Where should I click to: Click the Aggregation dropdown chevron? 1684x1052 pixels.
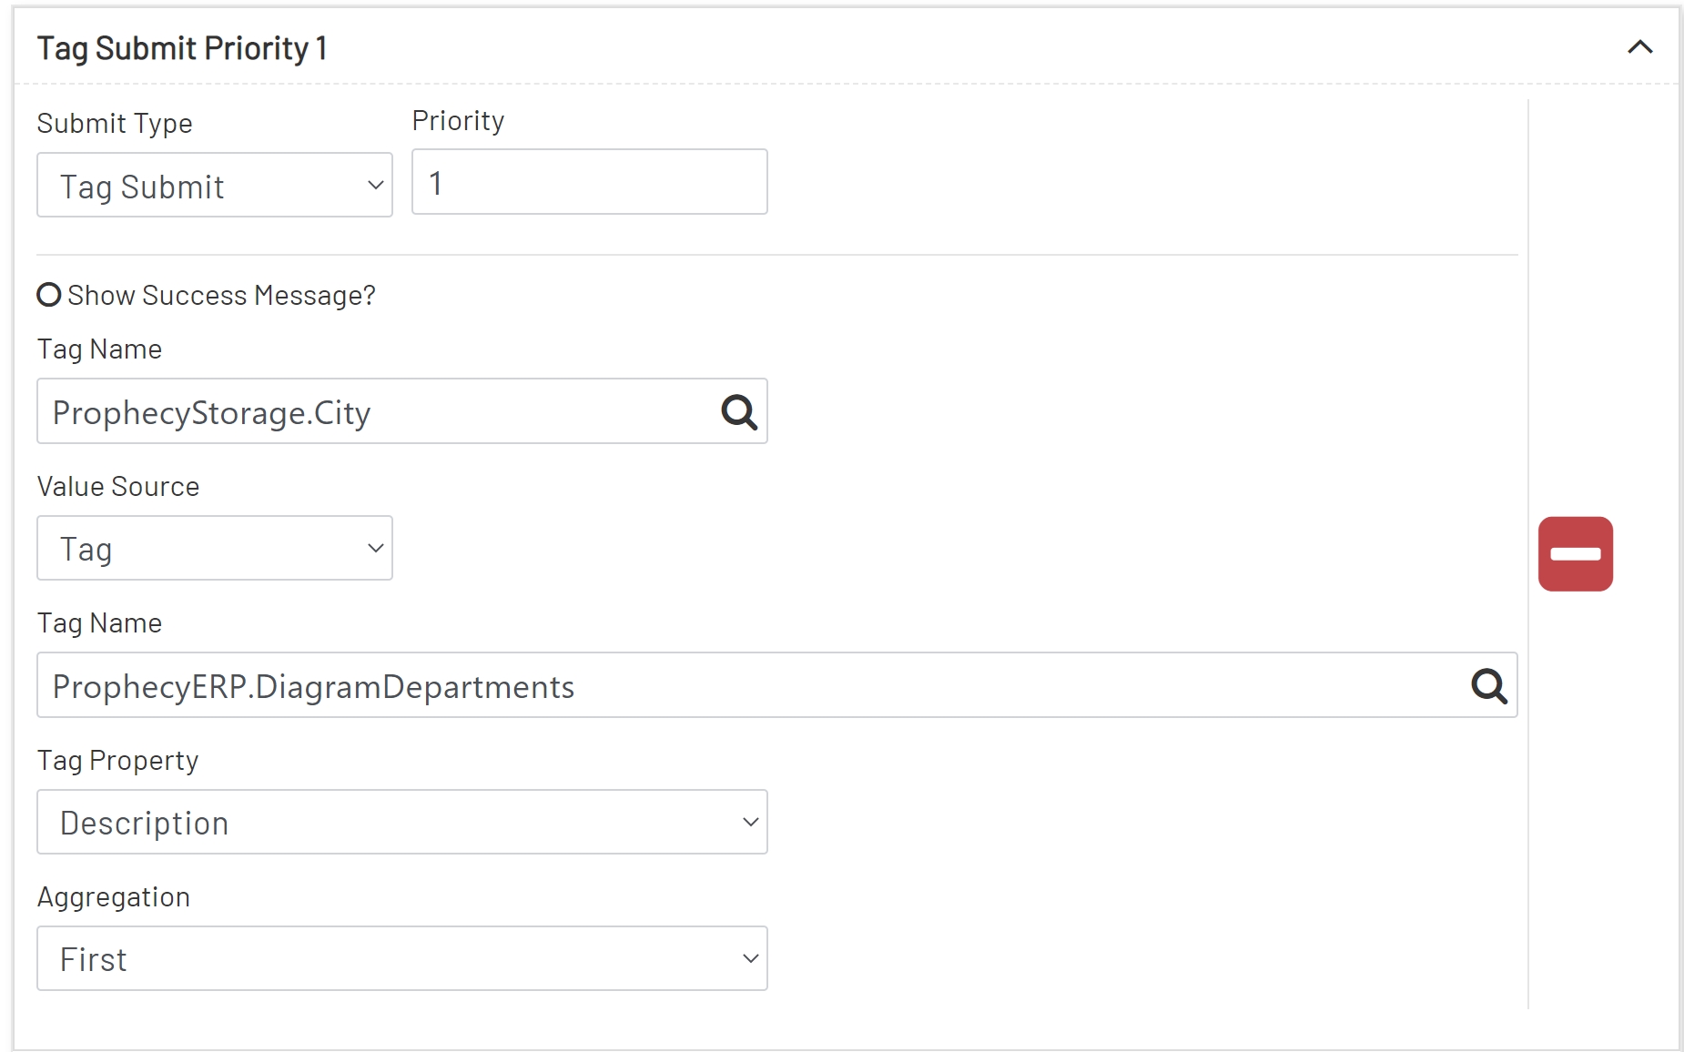click(x=749, y=957)
